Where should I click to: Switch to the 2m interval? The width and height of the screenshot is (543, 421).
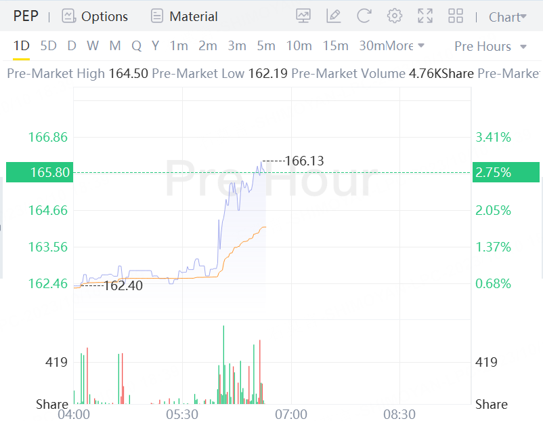(x=208, y=46)
